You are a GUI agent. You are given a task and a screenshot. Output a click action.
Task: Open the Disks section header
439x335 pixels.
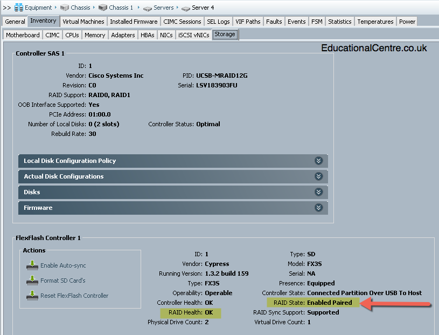(173, 192)
